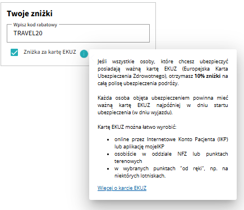Click the Twoje zniżki heading
Viewport: 244px width, 210px height.
click(x=30, y=13)
